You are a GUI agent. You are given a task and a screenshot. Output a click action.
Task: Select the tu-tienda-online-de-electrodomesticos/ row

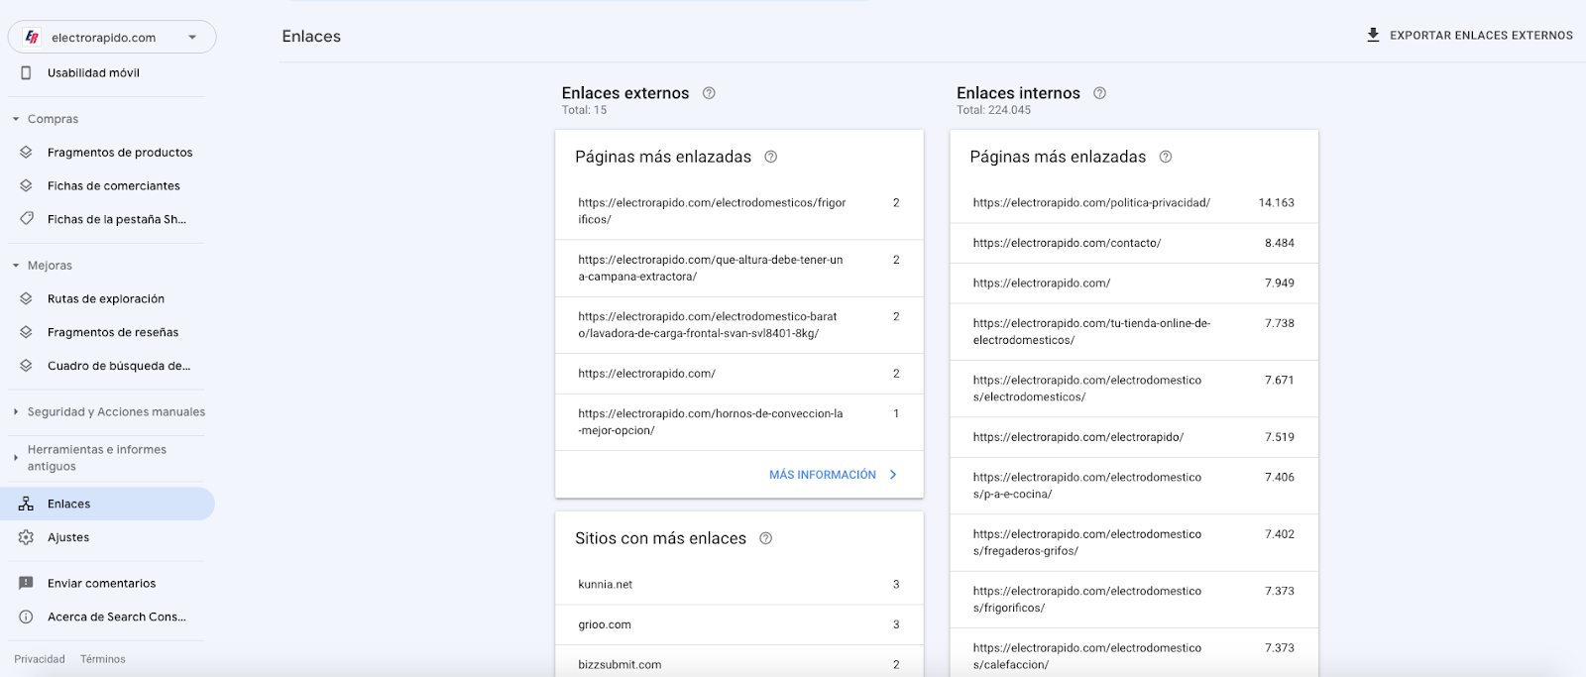(1134, 332)
